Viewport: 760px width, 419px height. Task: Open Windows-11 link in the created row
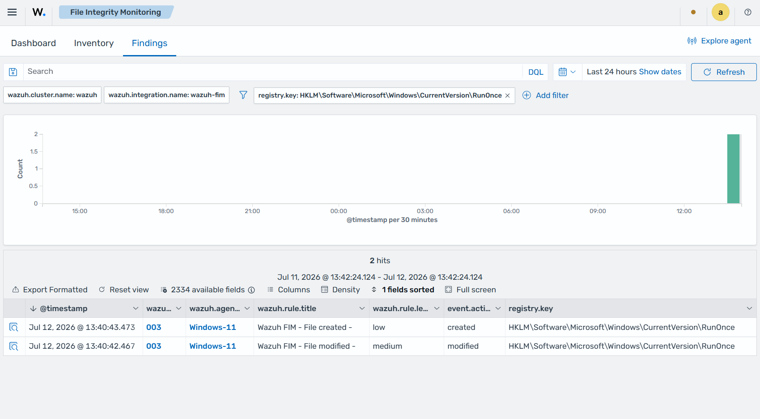point(212,327)
